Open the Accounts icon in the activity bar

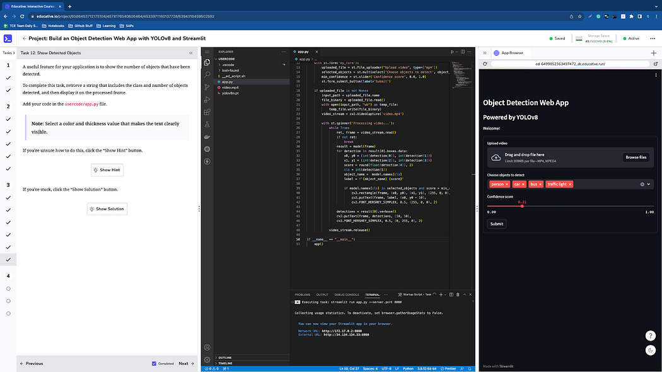click(x=207, y=347)
